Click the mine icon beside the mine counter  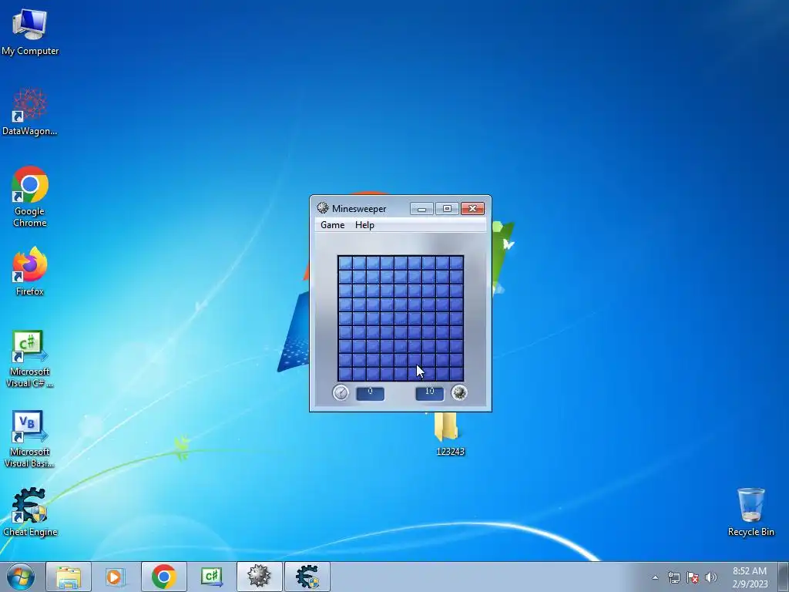pos(459,392)
